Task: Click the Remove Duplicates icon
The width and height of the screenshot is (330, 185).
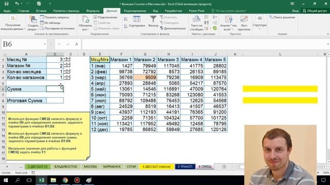Action: [207, 23]
